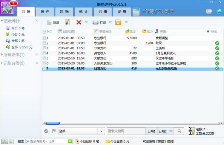Screen dimensions: 224x145
Task: Check the checkbox for record 3
Action: [x=44, y=48]
